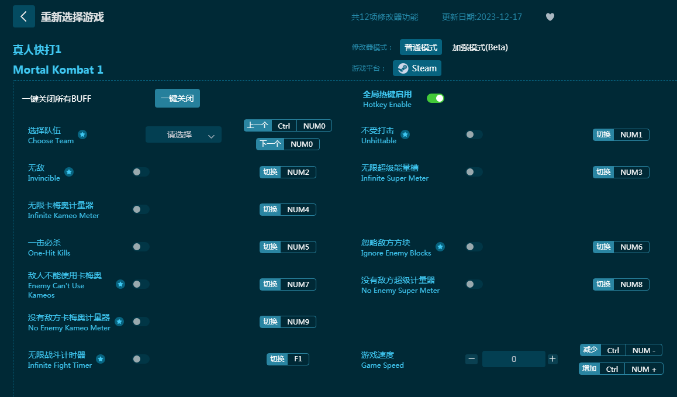Click the back arrow icon
Image resolution: width=677 pixels, height=397 pixels.
[x=24, y=17]
